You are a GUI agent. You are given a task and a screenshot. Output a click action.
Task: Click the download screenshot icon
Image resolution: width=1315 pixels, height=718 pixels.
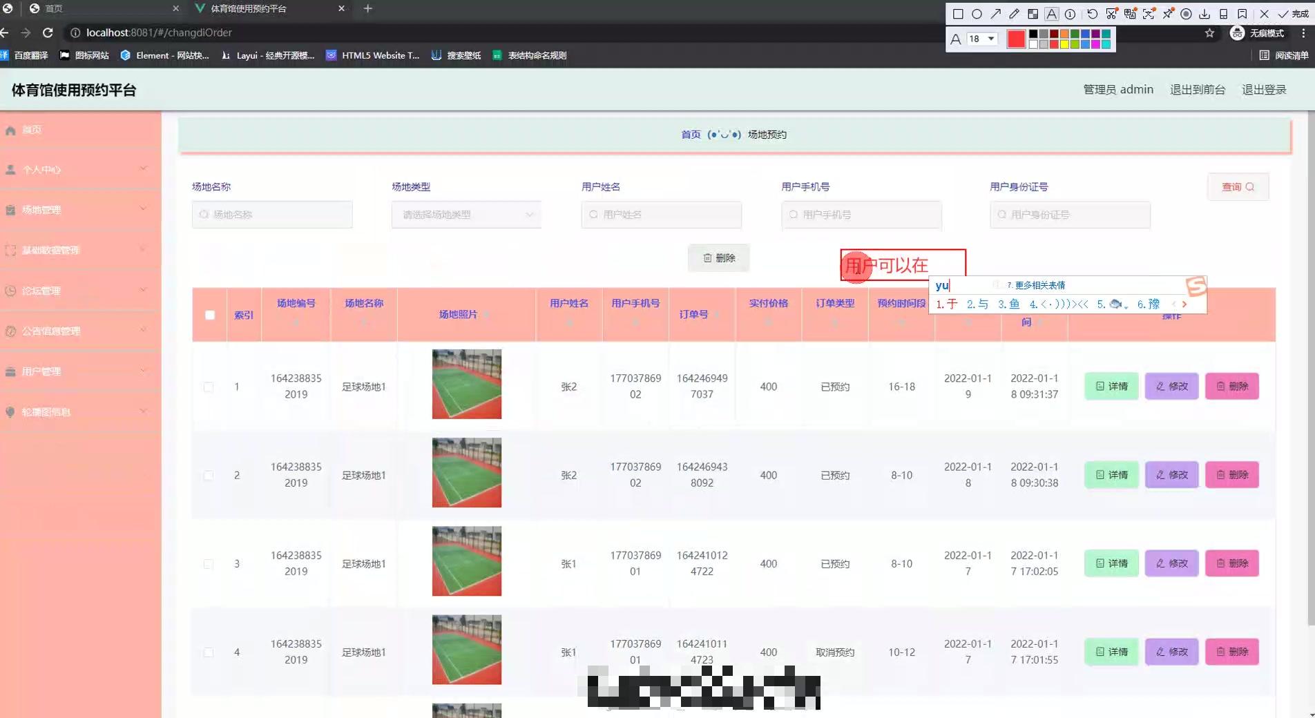point(1204,13)
